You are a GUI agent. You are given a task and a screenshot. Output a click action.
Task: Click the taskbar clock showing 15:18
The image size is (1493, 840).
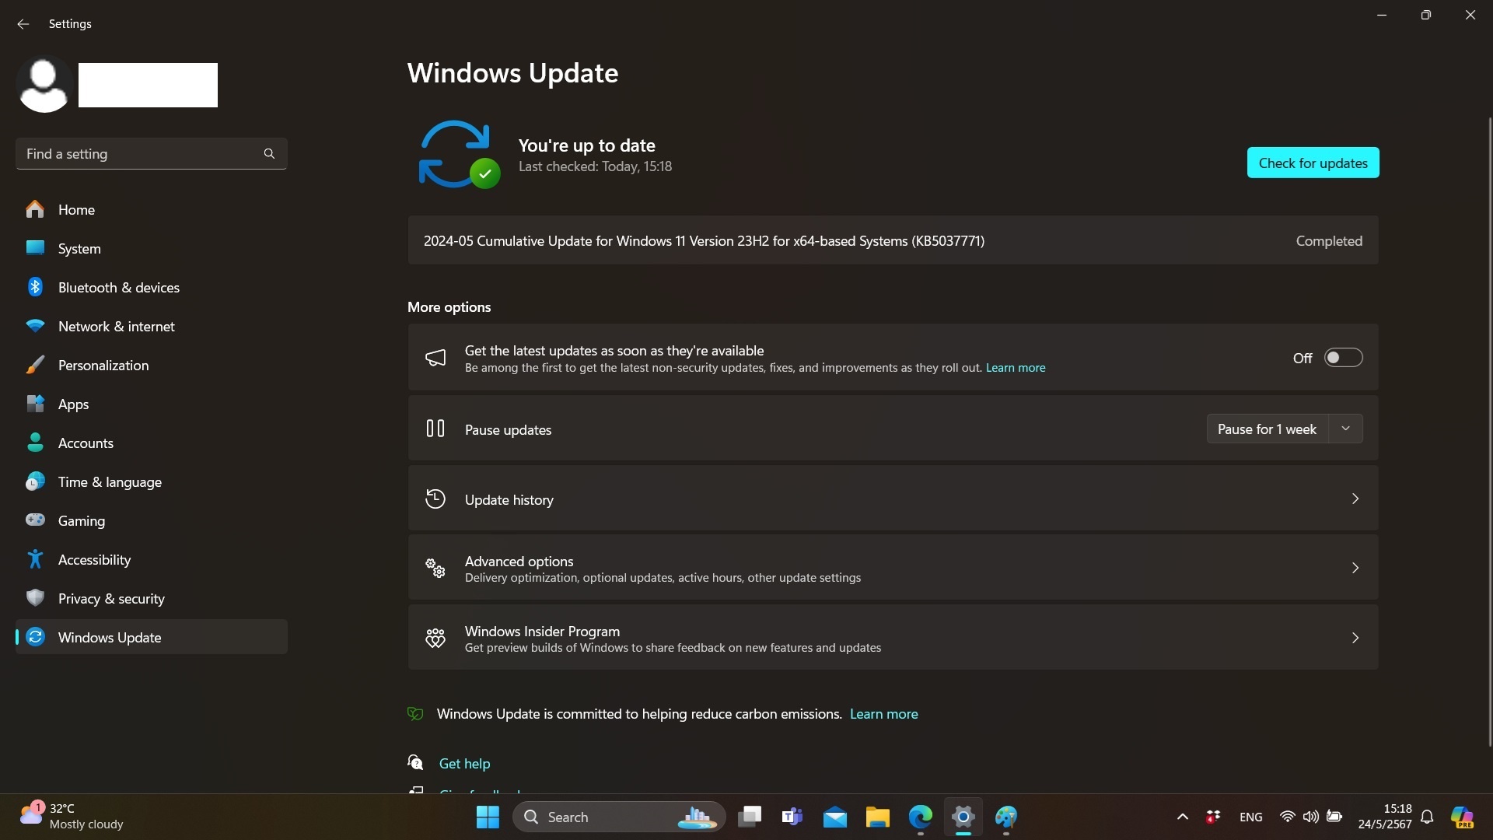tap(1385, 817)
